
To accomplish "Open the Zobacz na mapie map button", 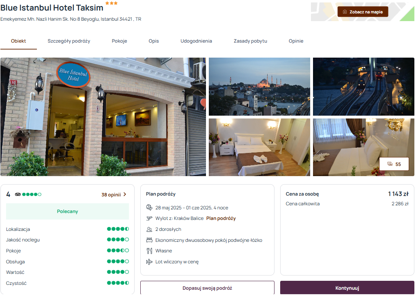I will click(362, 12).
